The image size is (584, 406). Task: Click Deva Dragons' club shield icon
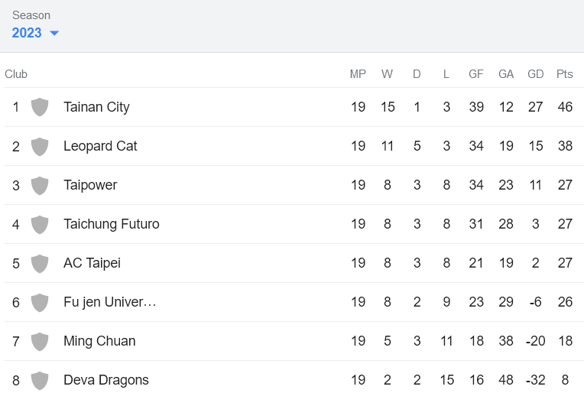(40, 380)
